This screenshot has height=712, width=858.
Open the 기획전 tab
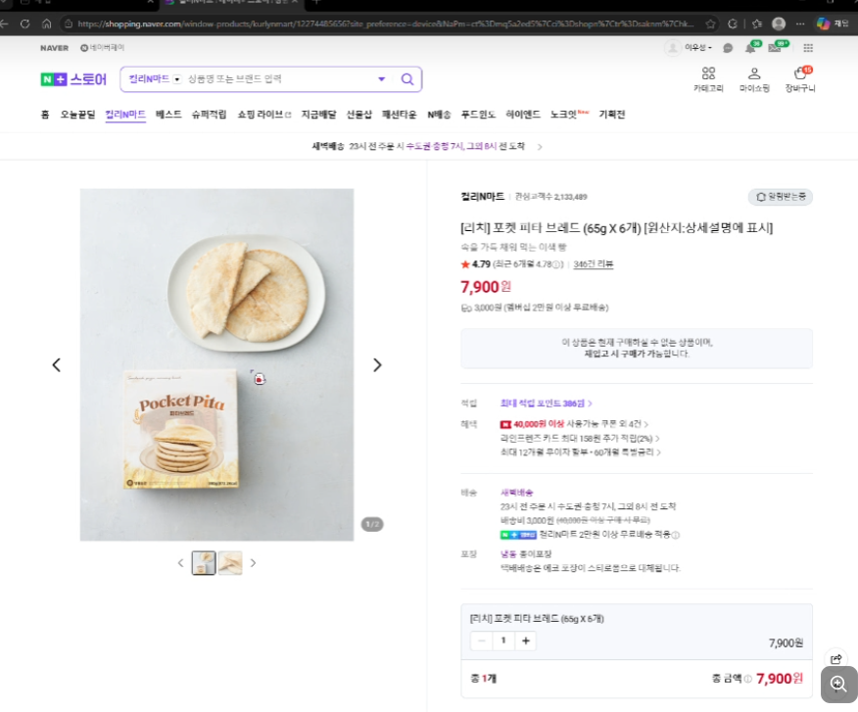[612, 115]
